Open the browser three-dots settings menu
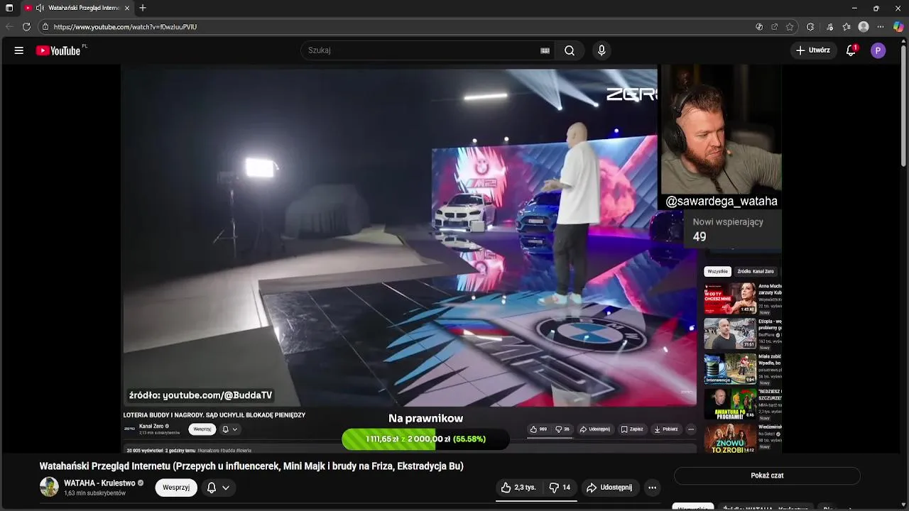 click(881, 26)
